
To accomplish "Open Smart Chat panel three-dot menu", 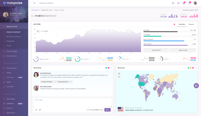I will tap(112, 68).
